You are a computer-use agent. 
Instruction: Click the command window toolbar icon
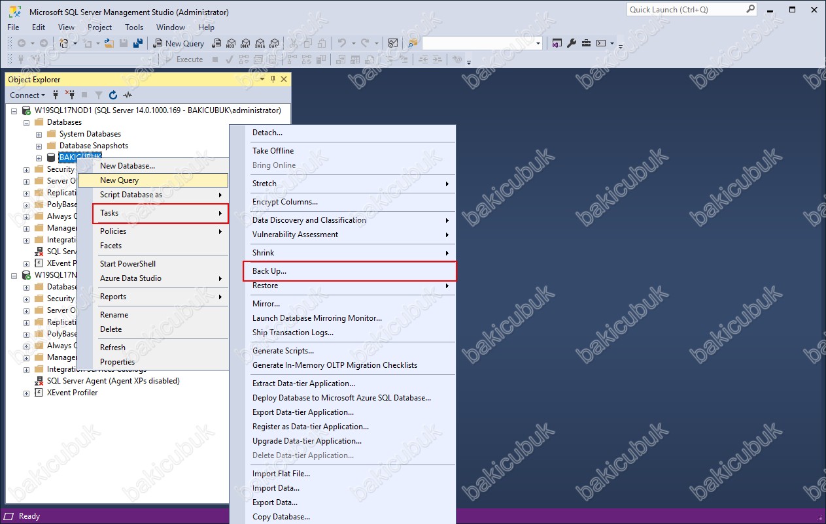601,43
